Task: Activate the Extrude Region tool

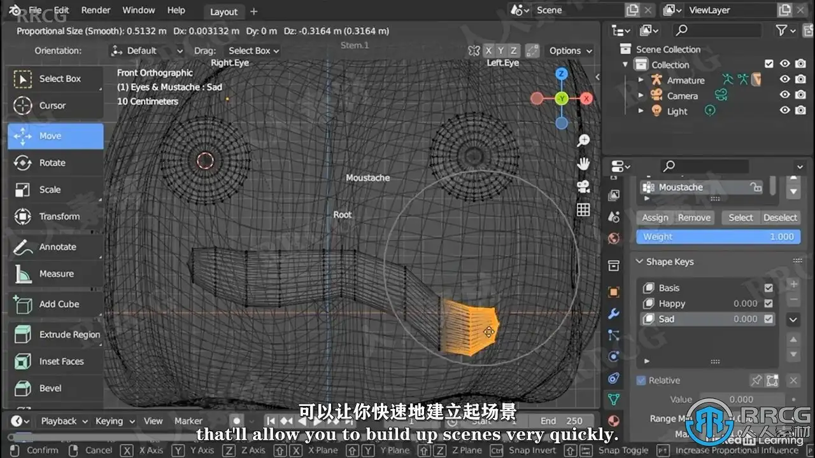Action: pyautogui.click(x=55, y=335)
